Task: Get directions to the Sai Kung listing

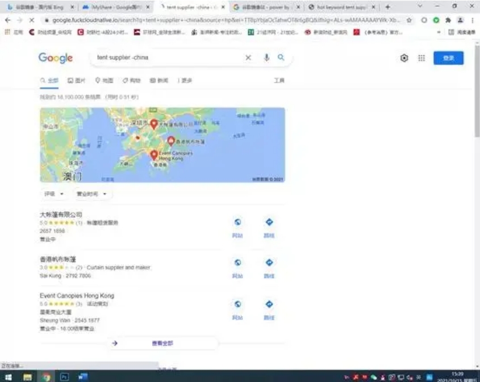Action: 269,268
